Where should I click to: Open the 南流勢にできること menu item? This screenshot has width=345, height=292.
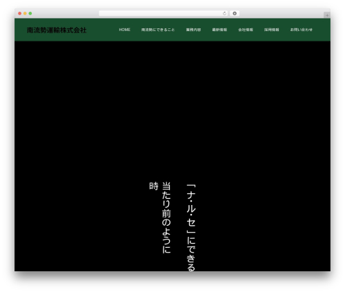click(x=158, y=30)
